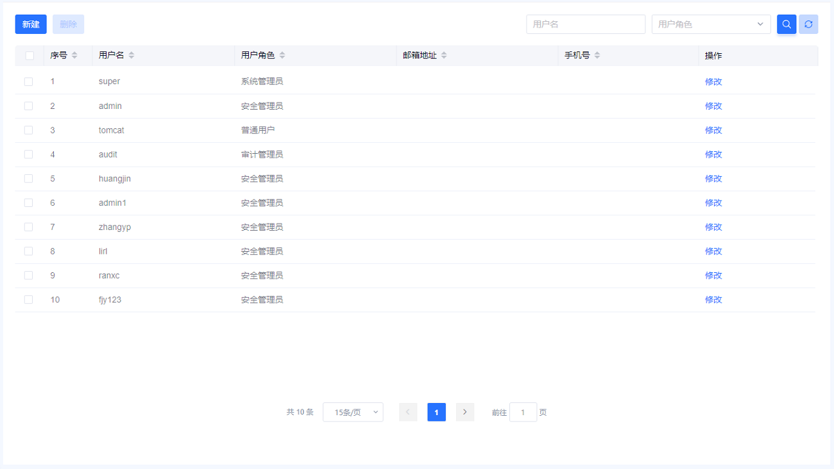Check the box for user super
The image size is (834, 469).
pos(28,81)
